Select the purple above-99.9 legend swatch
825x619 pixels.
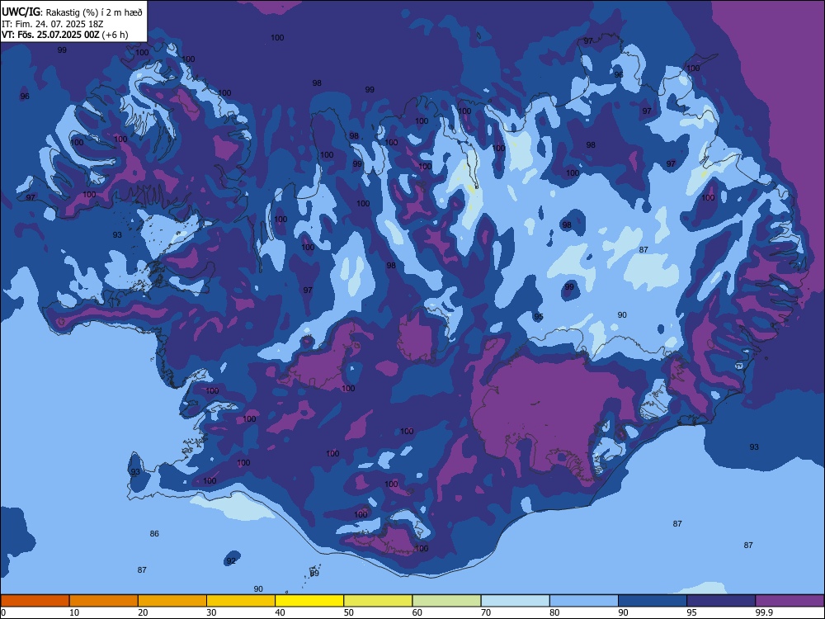tap(790, 601)
